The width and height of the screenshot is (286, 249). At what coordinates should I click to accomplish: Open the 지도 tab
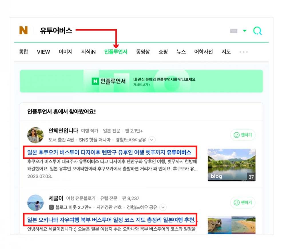point(226,52)
